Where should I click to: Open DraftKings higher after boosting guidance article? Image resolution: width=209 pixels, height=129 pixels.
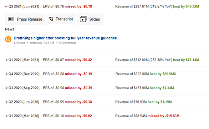(x=65, y=38)
